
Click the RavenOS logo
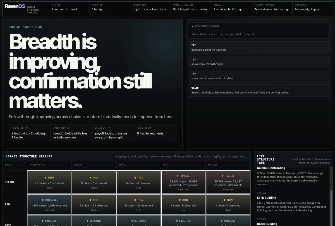coord(15,6)
